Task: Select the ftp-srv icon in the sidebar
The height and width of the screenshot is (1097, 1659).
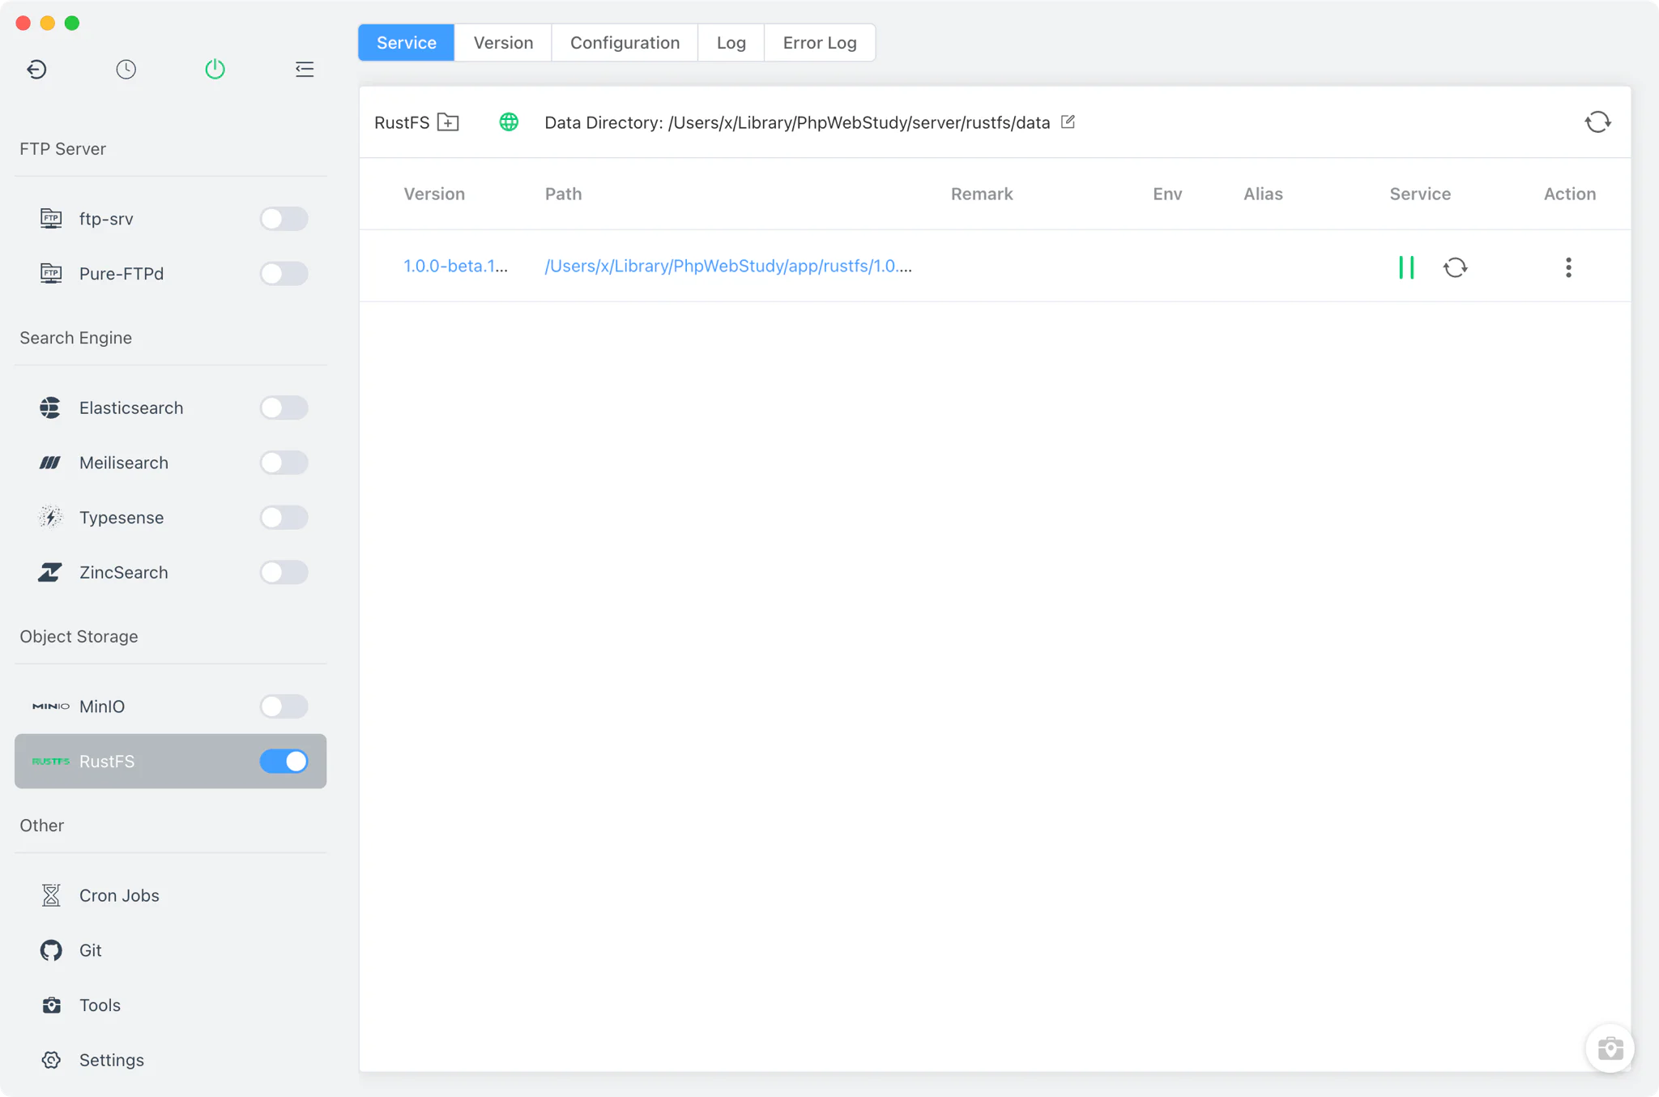Action: 51,219
